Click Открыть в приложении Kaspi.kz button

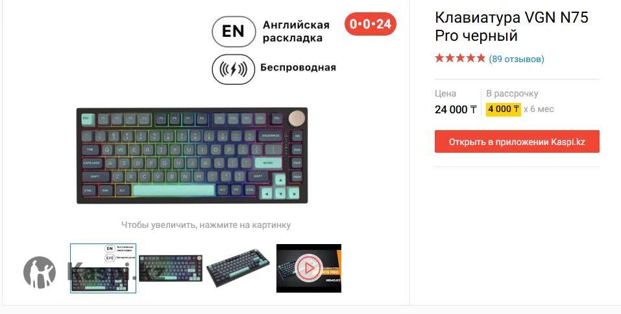(517, 141)
